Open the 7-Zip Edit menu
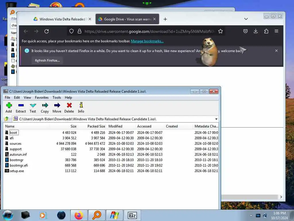 point(17,97)
